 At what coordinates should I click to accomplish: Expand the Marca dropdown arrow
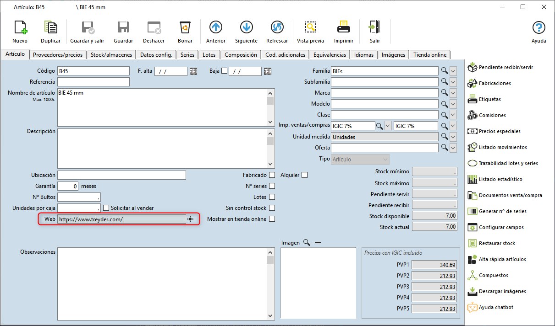coord(453,93)
